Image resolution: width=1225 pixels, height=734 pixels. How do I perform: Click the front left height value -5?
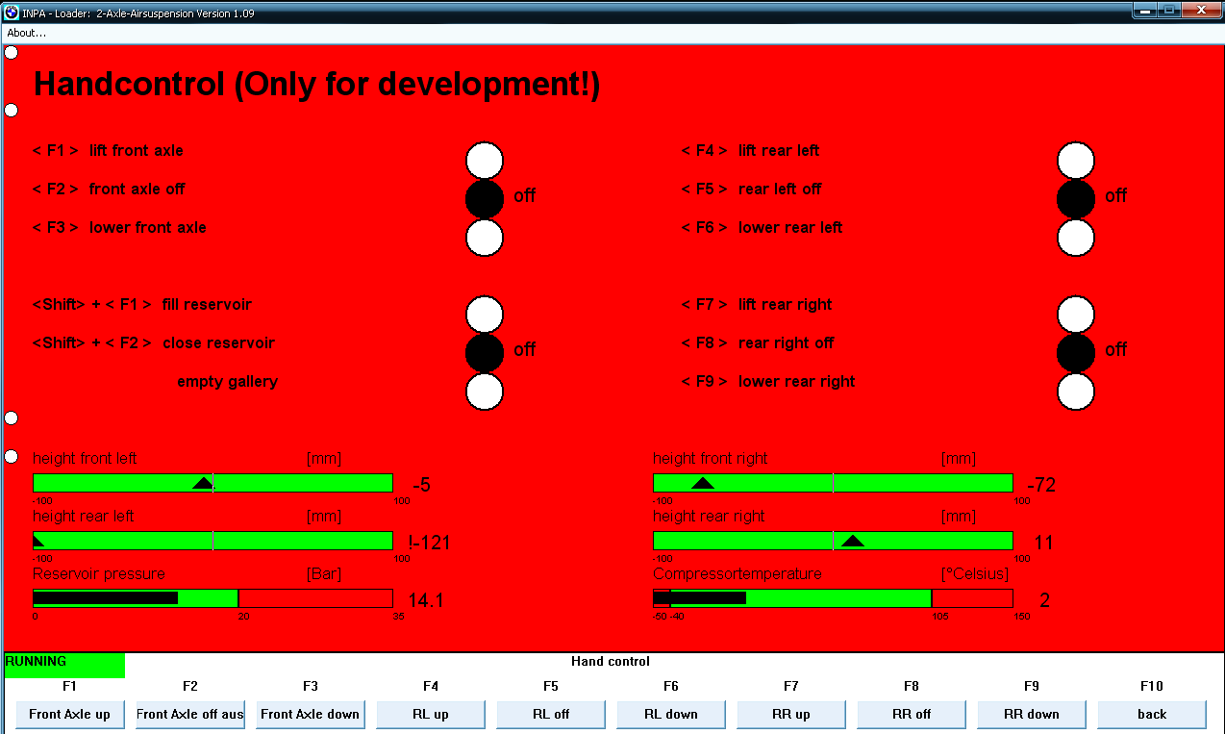pos(421,486)
